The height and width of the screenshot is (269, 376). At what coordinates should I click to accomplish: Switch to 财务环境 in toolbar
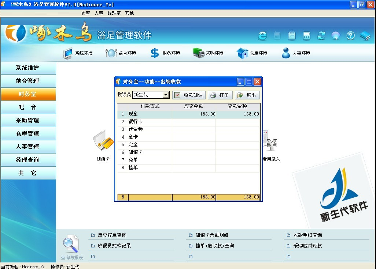click(x=166, y=53)
